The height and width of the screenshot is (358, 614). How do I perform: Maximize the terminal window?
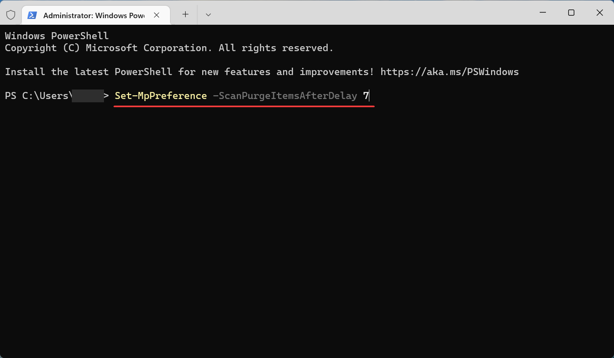click(571, 13)
